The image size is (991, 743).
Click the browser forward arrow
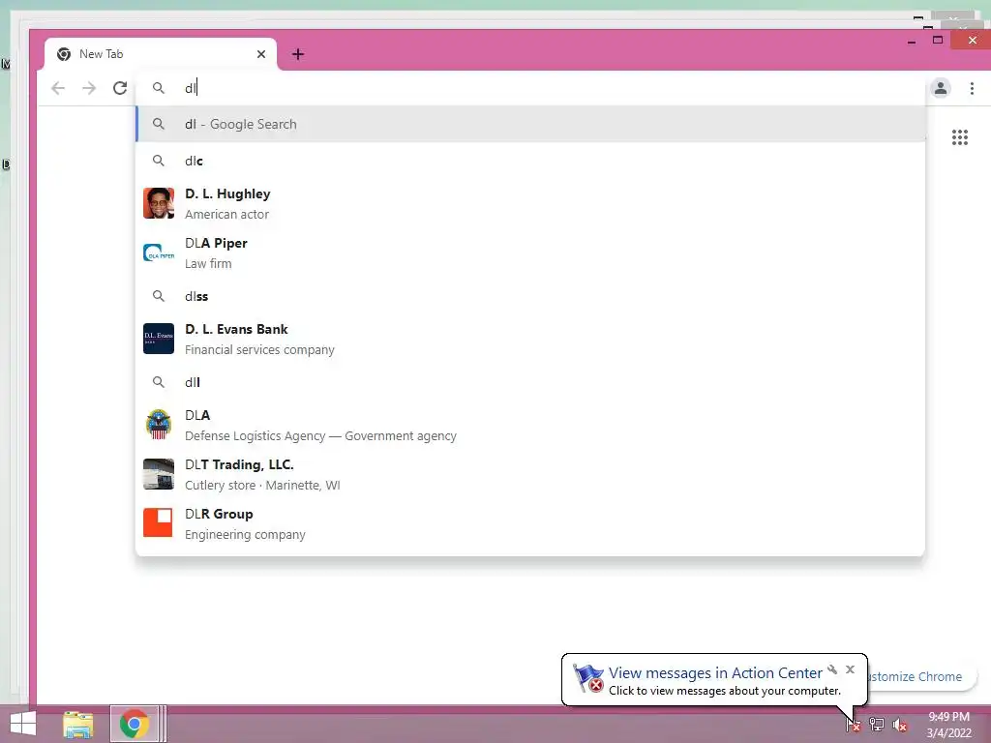(89, 88)
